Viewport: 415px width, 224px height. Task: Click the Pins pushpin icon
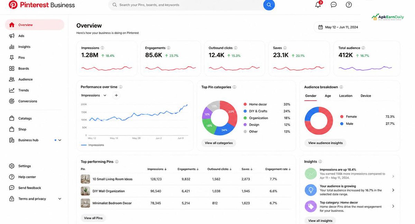[12, 58]
